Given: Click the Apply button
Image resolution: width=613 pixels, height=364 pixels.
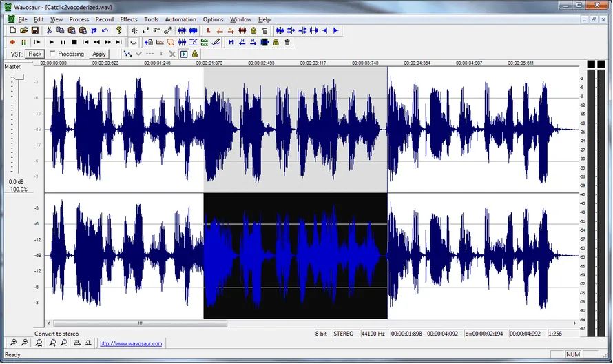Looking at the screenshot, I should pyautogui.click(x=99, y=54).
